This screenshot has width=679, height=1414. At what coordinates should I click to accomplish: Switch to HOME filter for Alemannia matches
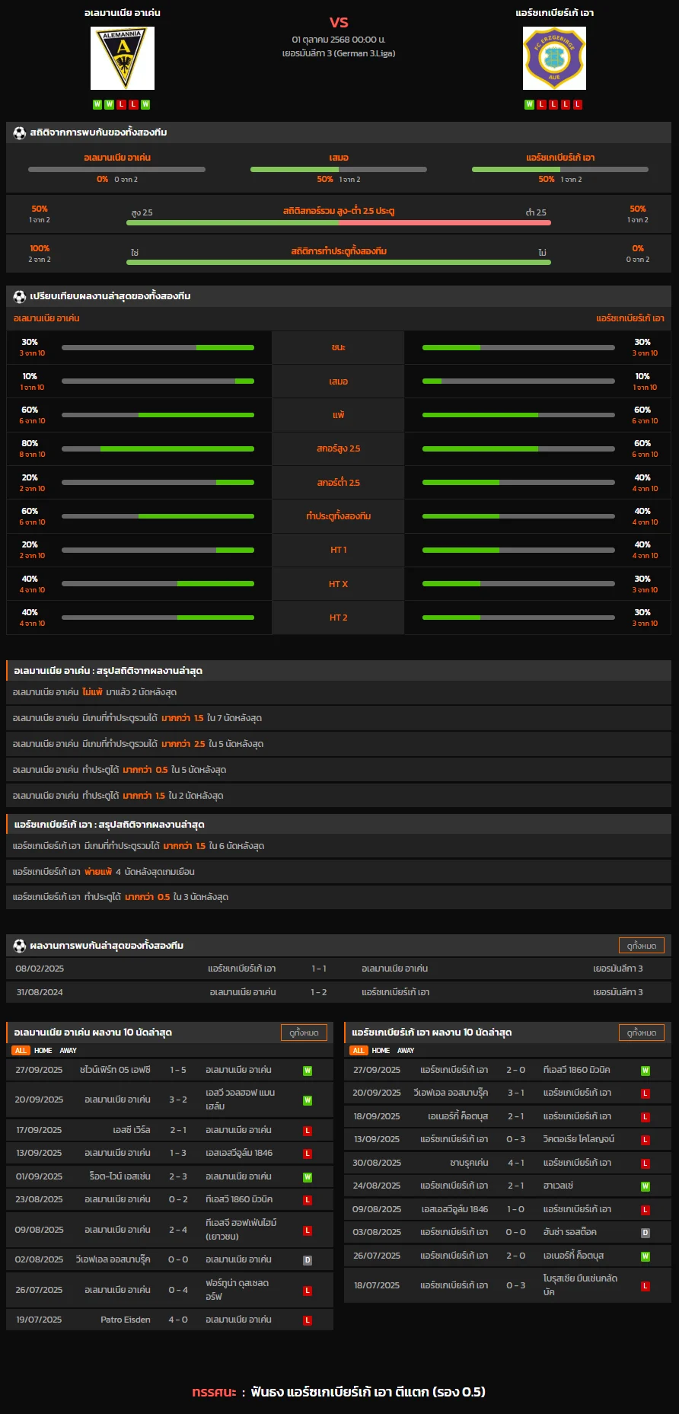pyautogui.click(x=43, y=1051)
